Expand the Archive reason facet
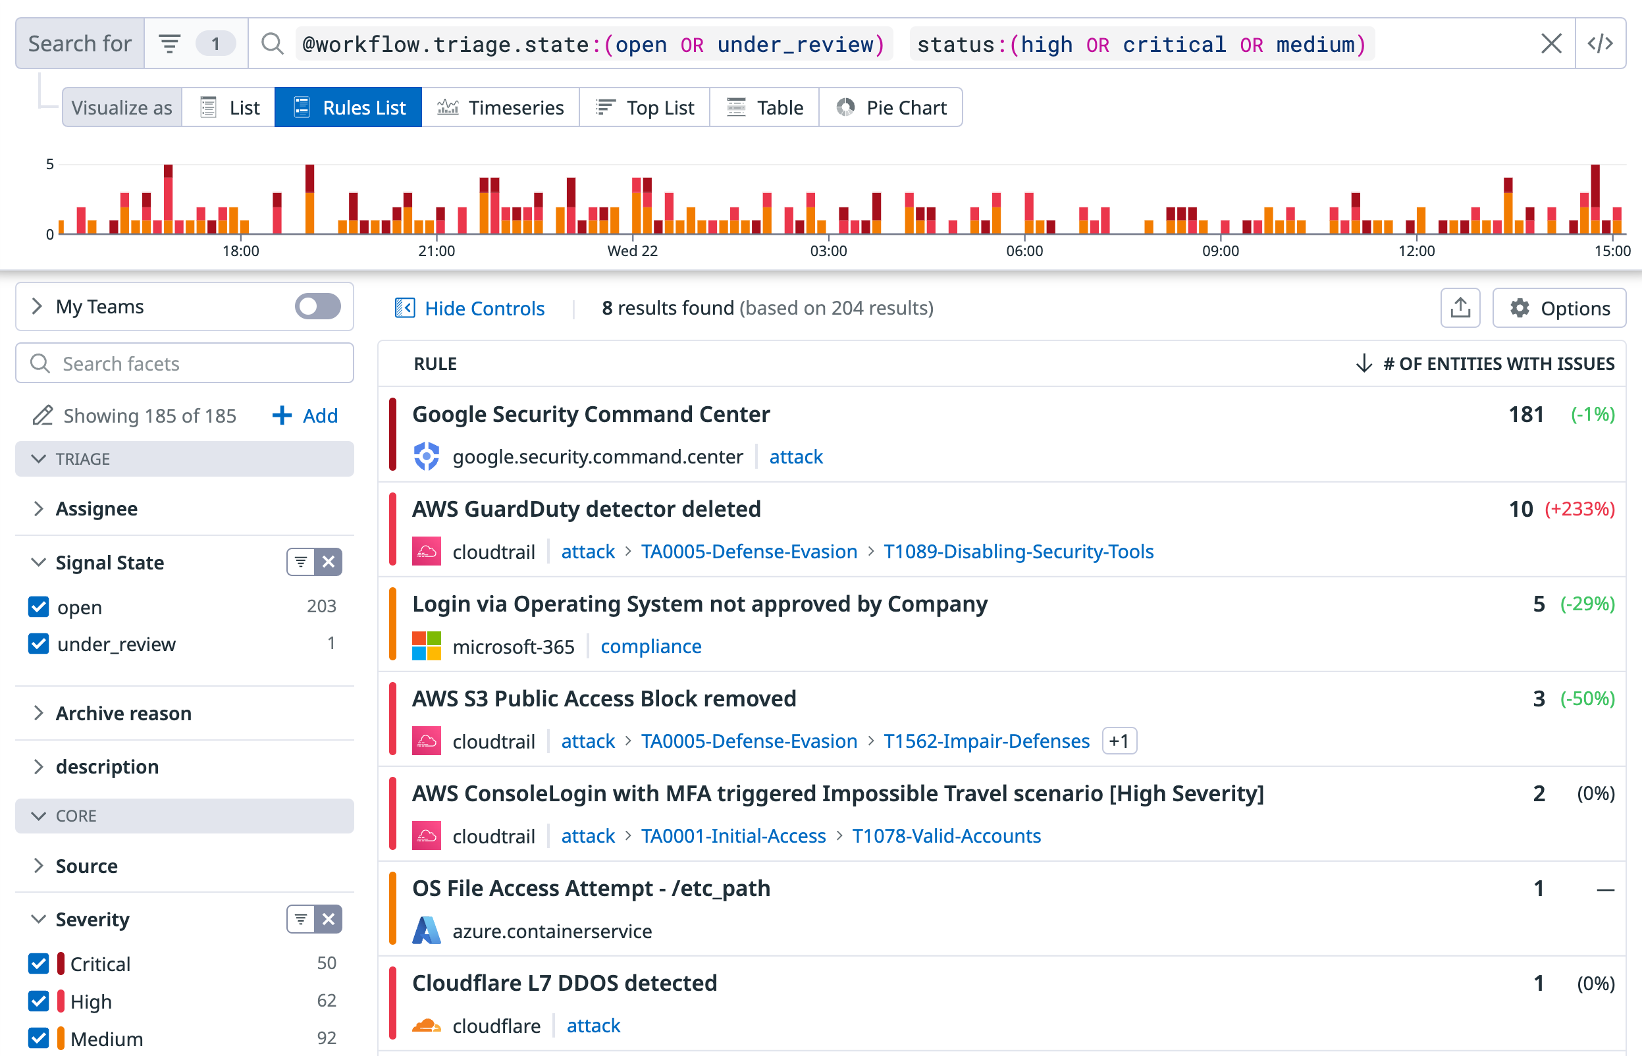The image size is (1642, 1056). (x=38, y=712)
